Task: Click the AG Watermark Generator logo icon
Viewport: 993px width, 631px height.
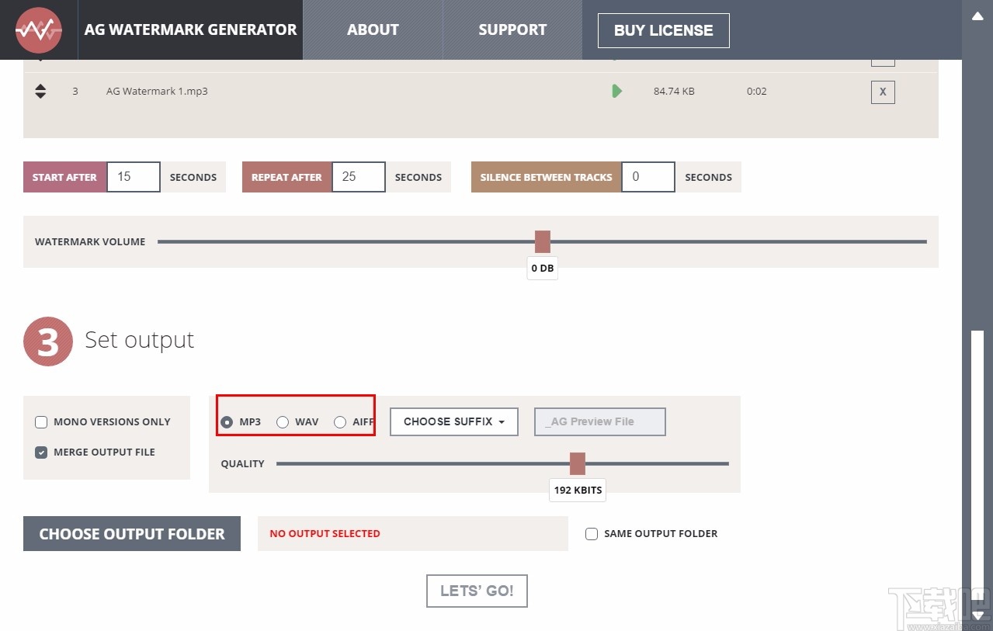Action: pos(39,30)
